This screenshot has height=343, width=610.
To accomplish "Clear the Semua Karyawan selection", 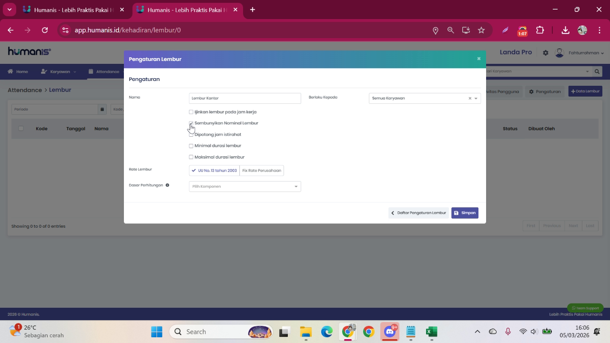I will click(x=469, y=99).
